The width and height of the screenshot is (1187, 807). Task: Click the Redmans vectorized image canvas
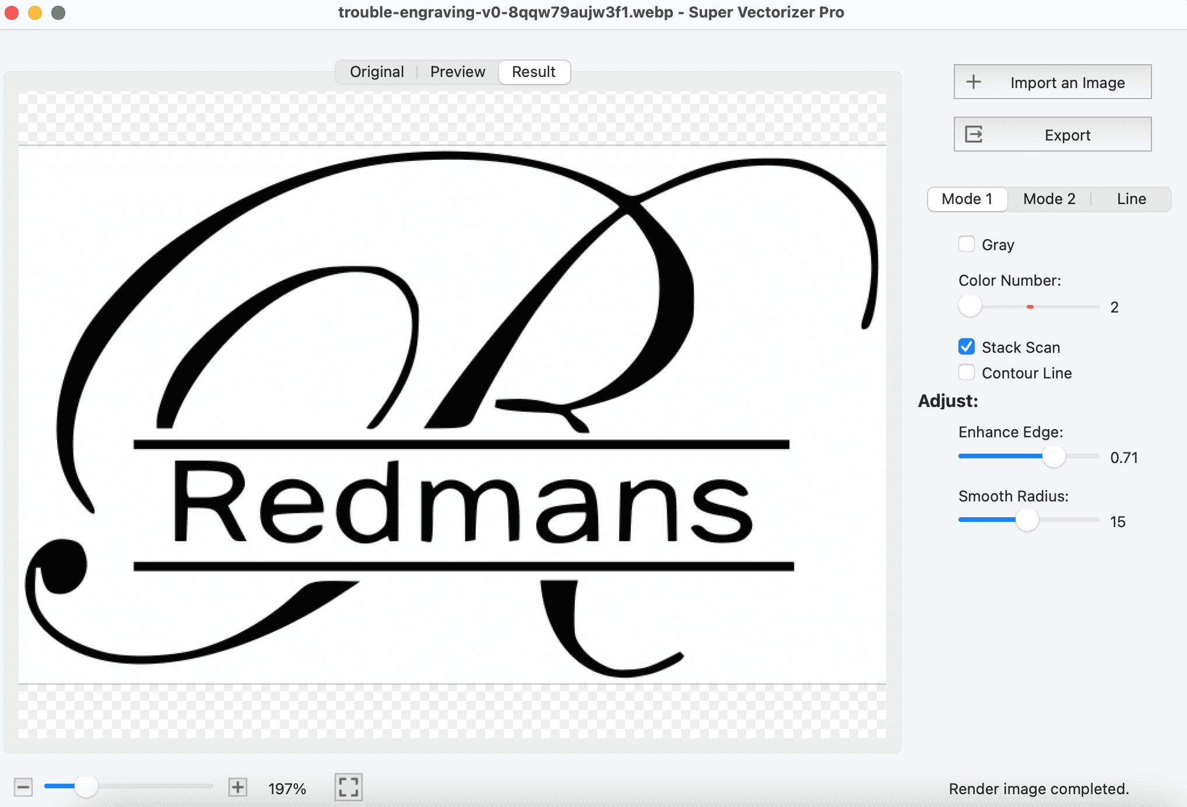click(x=452, y=414)
